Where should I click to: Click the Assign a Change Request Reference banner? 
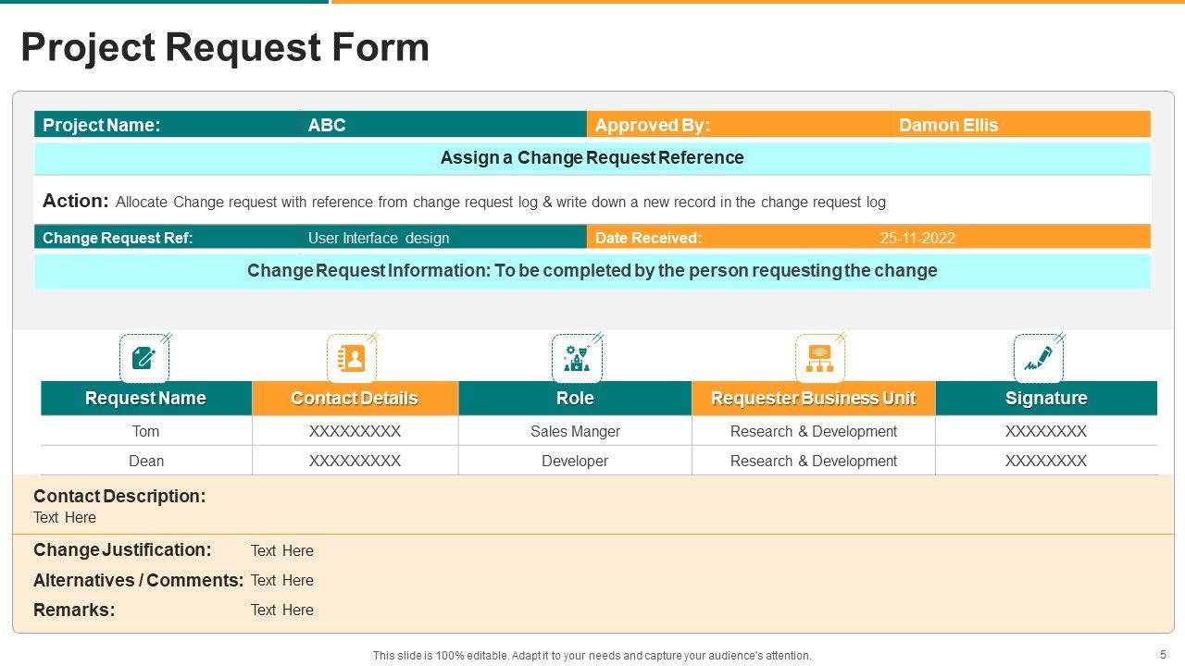coord(592,157)
